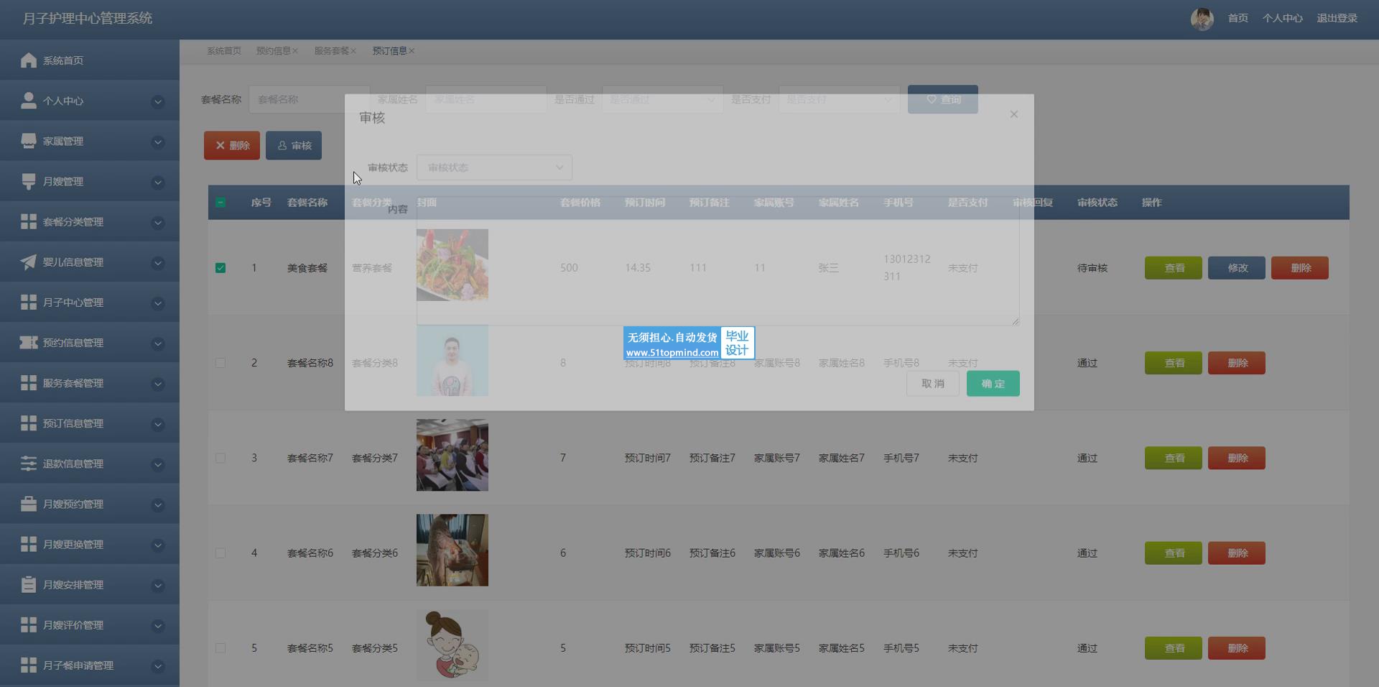Image resolution: width=1379 pixels, height=687 pixels.
Task: Expand the 套餐分类管理 menu chevron
Action: point(158,223)
